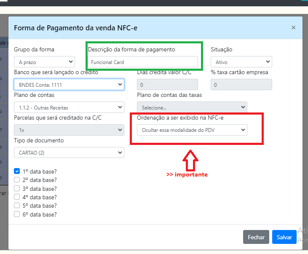Screen dimensions: 308x254
Task: Open the Parcelas creditado na C/C dropdown
Action: point(69,130)
